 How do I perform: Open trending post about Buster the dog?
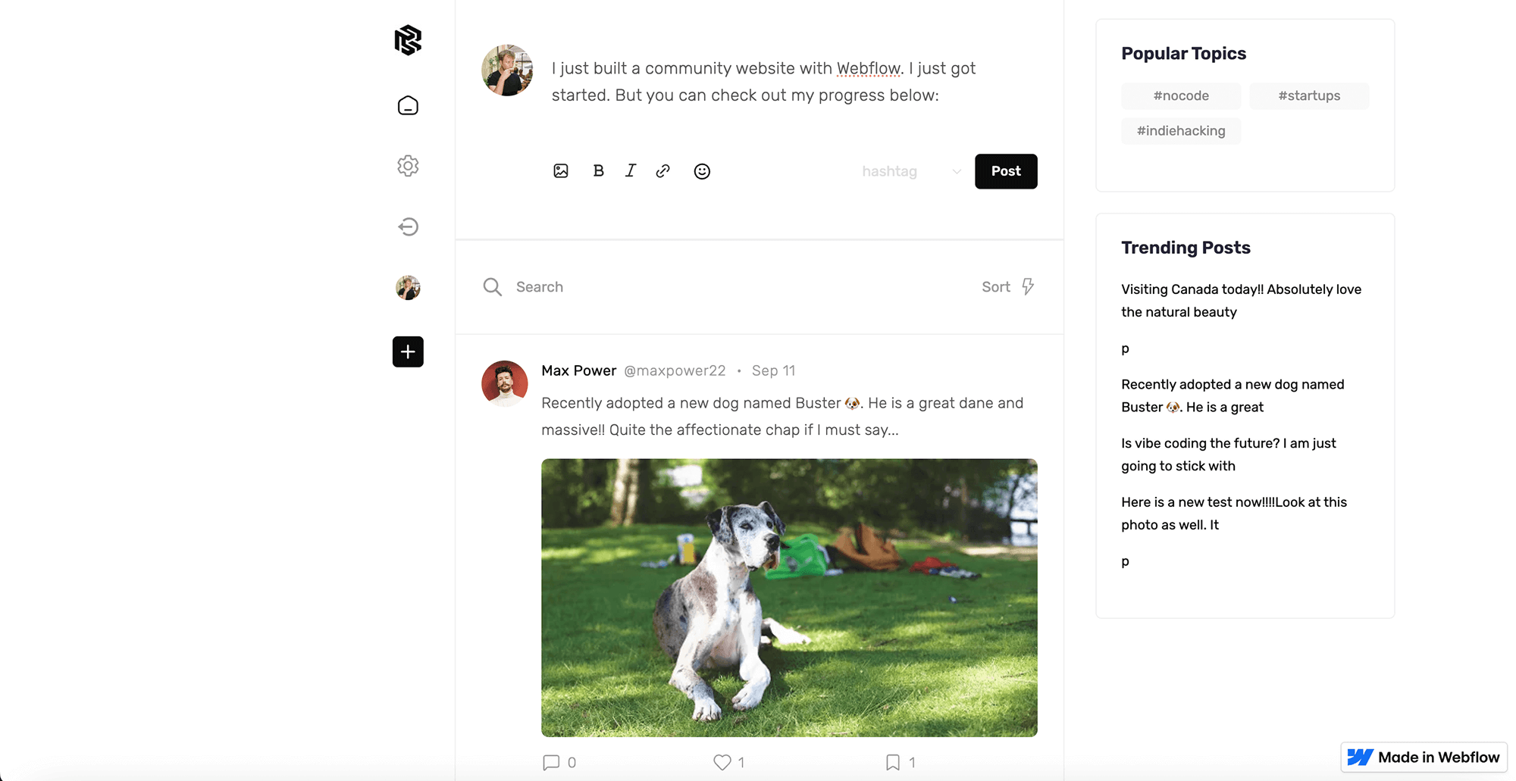1233,395
